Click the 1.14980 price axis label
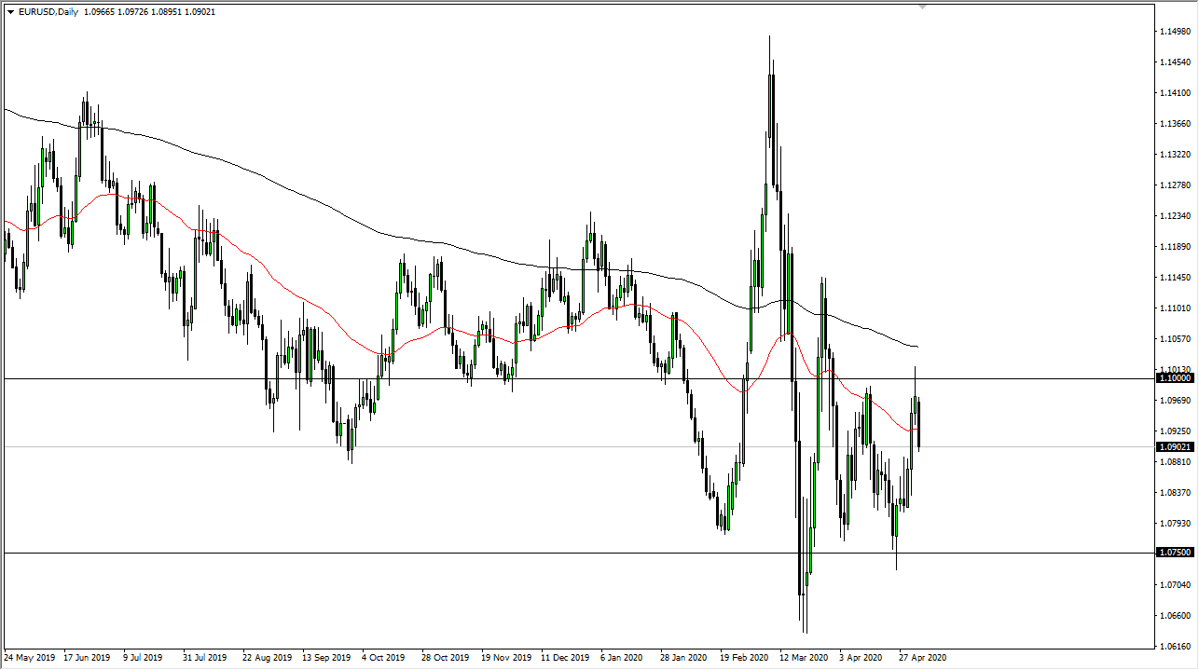This screenshot has height=670, width=1199. click(1177, 32)
